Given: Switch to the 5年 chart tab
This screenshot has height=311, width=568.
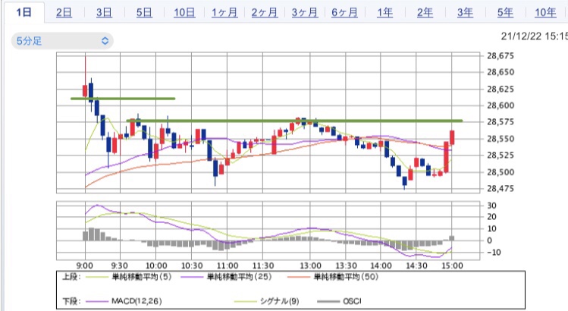Looking at the screenshot, I should (x=505, y=13).
